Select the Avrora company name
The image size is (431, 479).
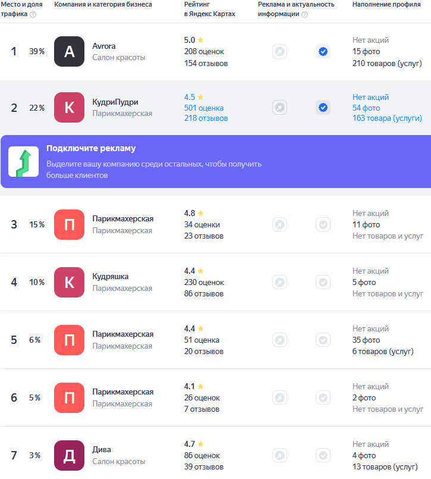tap(104, 46)
